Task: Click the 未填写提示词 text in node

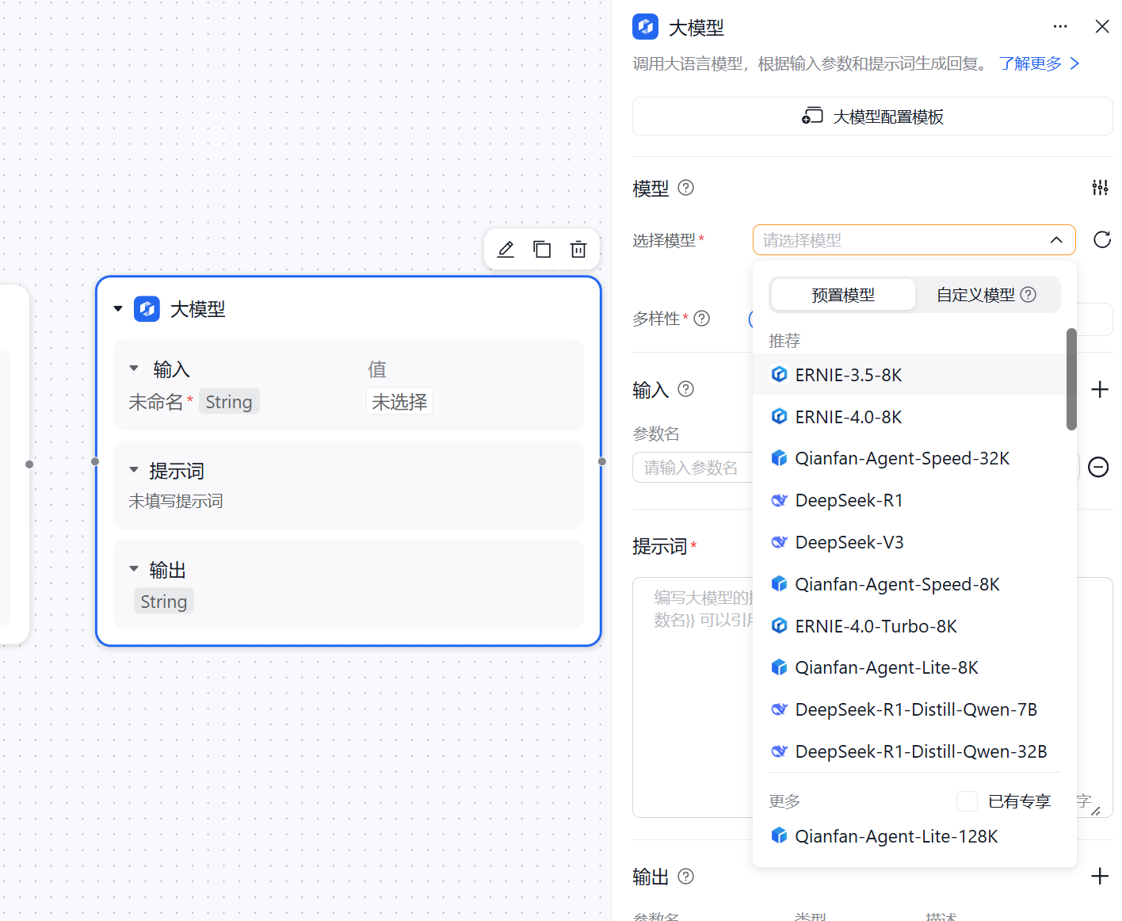Action: pos(176,501)
